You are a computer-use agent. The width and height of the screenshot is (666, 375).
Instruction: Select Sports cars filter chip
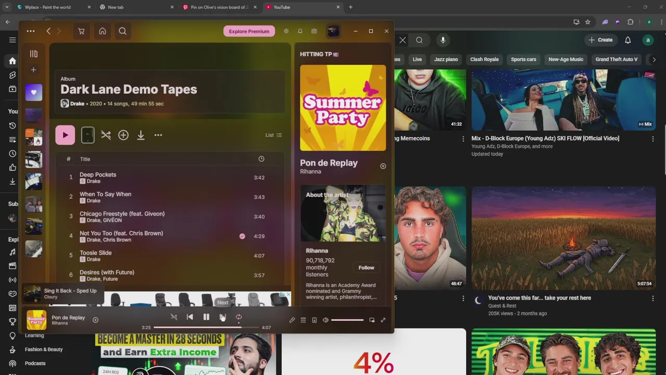point(523,59)
